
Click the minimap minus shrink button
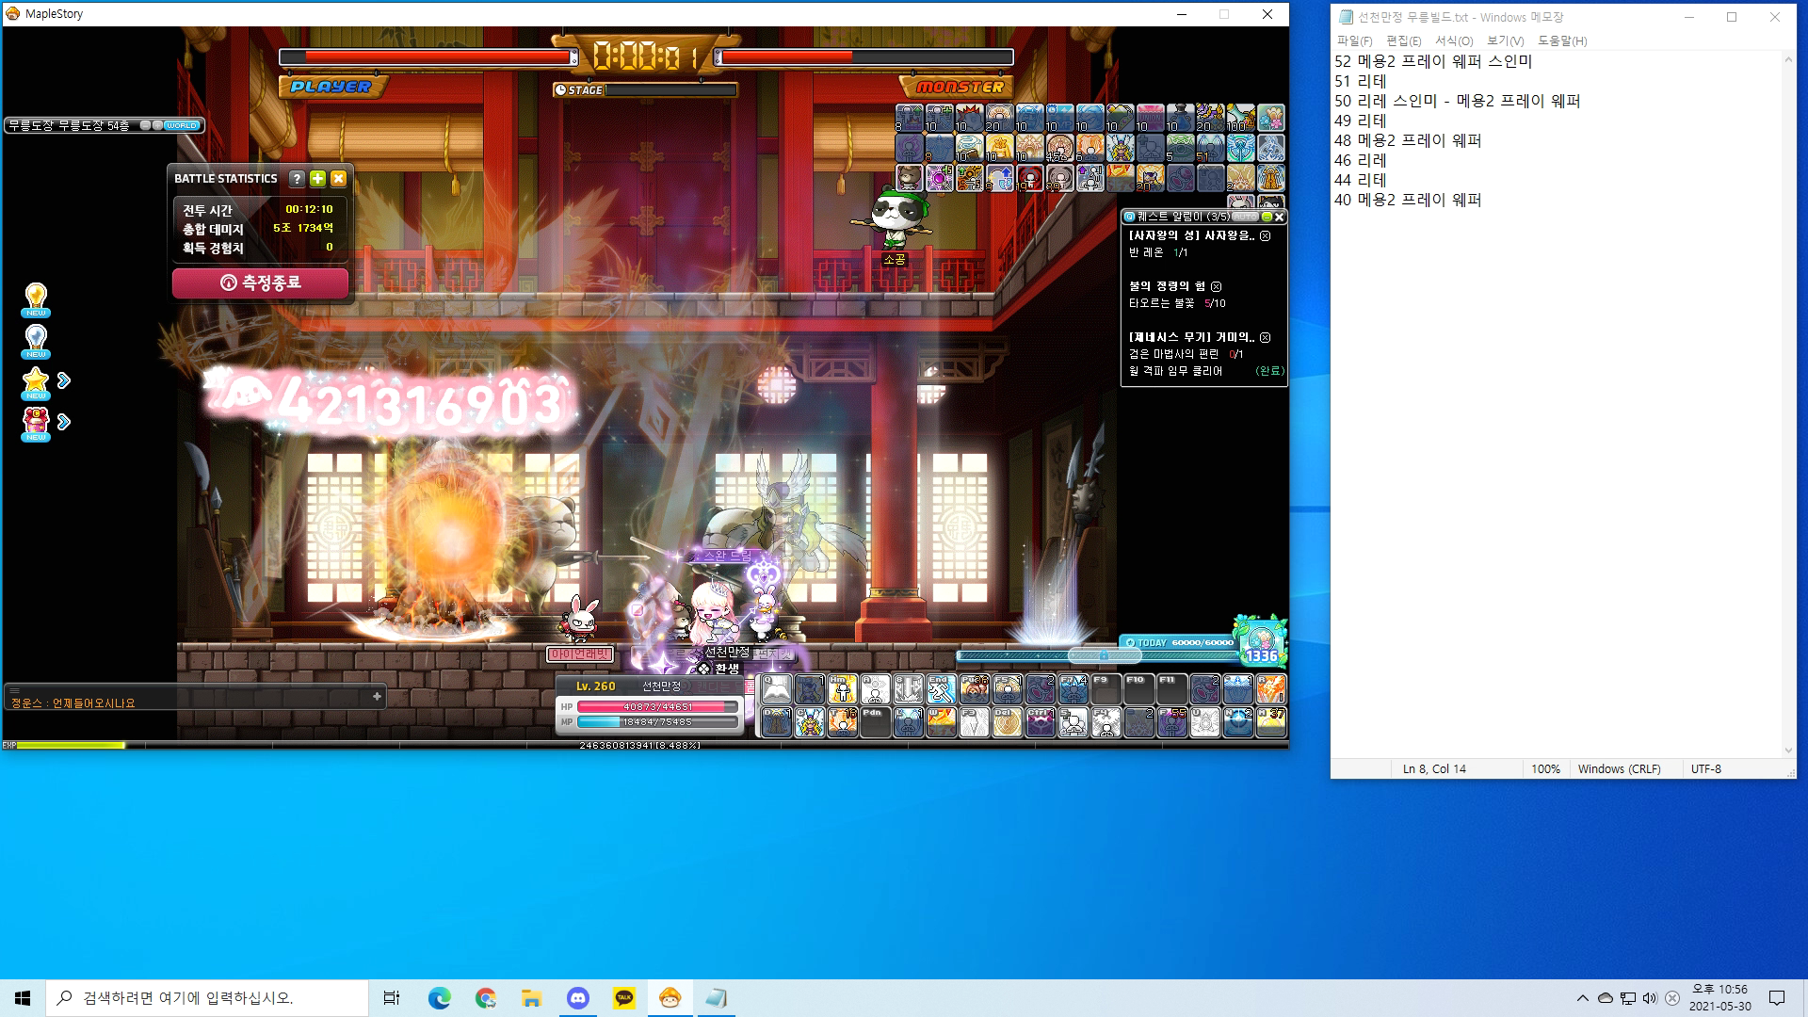(x=145, y=125)
